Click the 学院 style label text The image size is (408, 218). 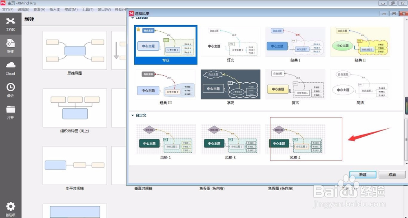(x=231, y=103)
